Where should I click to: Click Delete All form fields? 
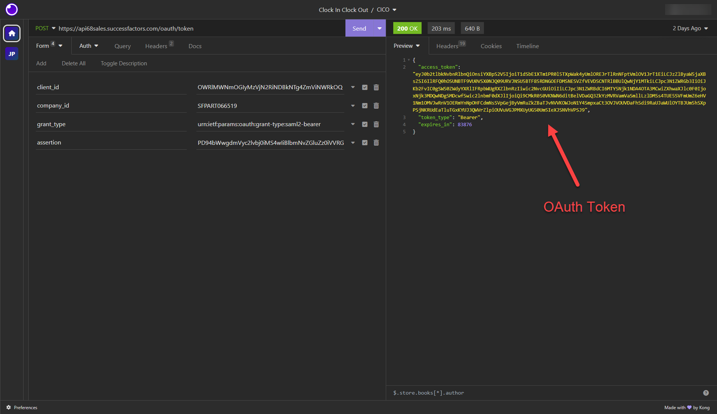[74, 63]
